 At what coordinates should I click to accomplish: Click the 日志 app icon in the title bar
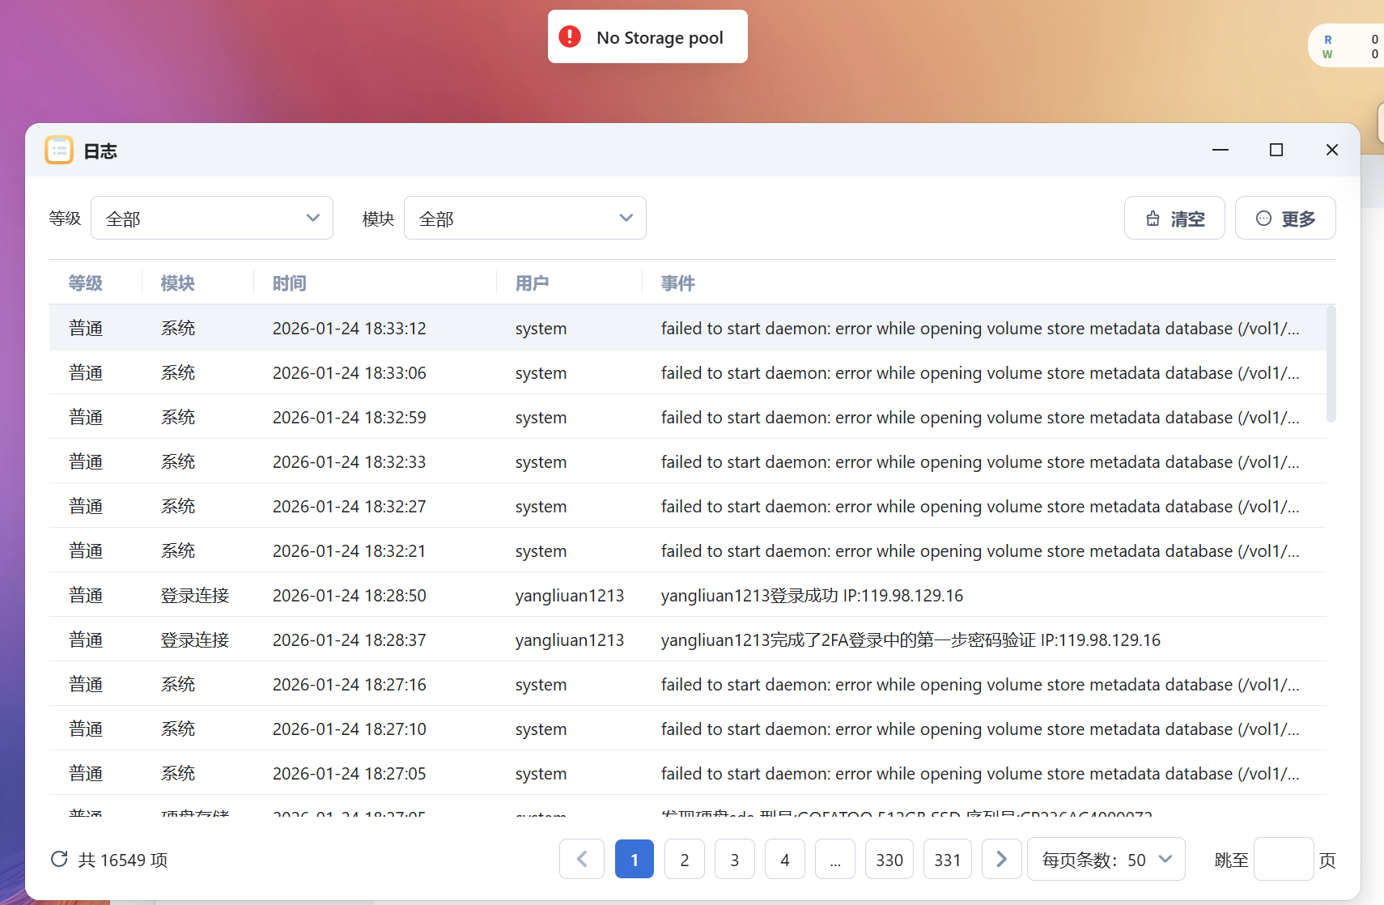click(x=58, y=150)
